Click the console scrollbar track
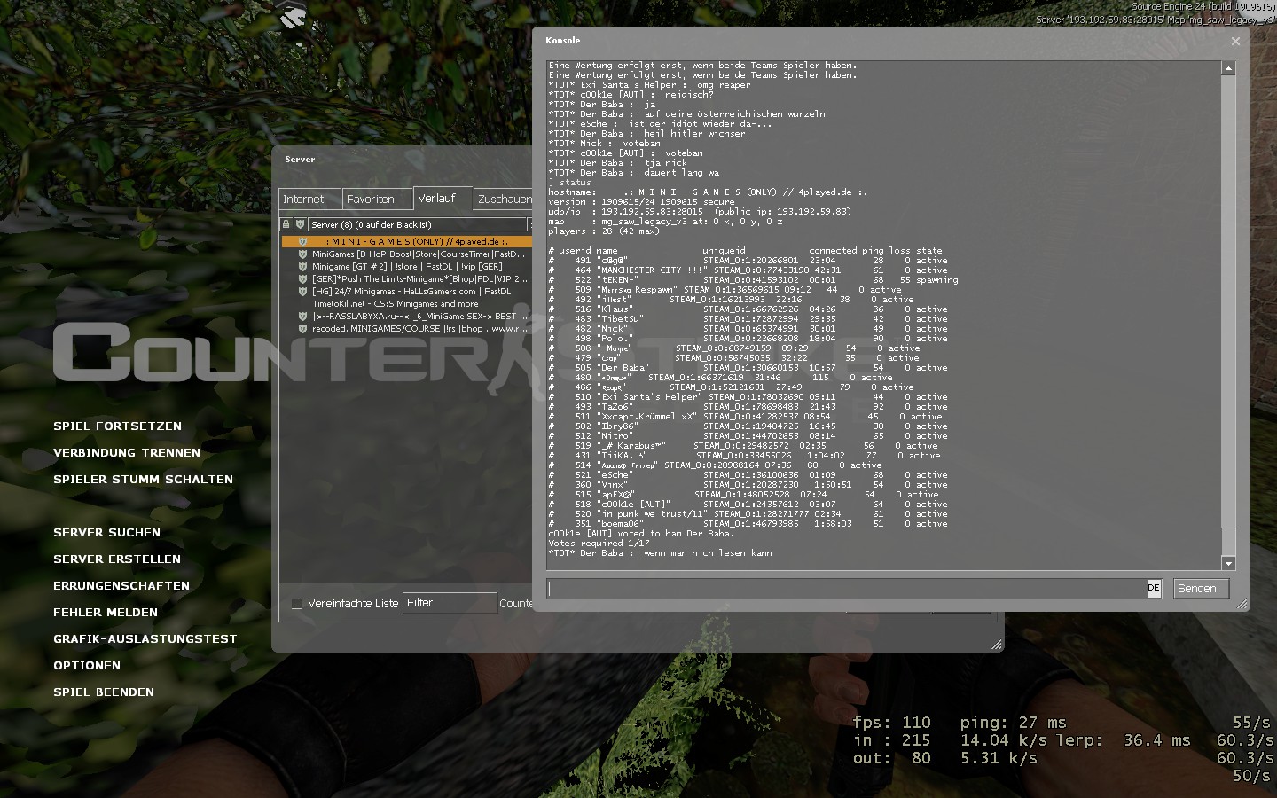 pyautogui.click(x=1228, y=316)
